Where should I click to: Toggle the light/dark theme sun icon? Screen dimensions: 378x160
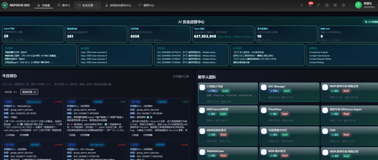(301, 5)
